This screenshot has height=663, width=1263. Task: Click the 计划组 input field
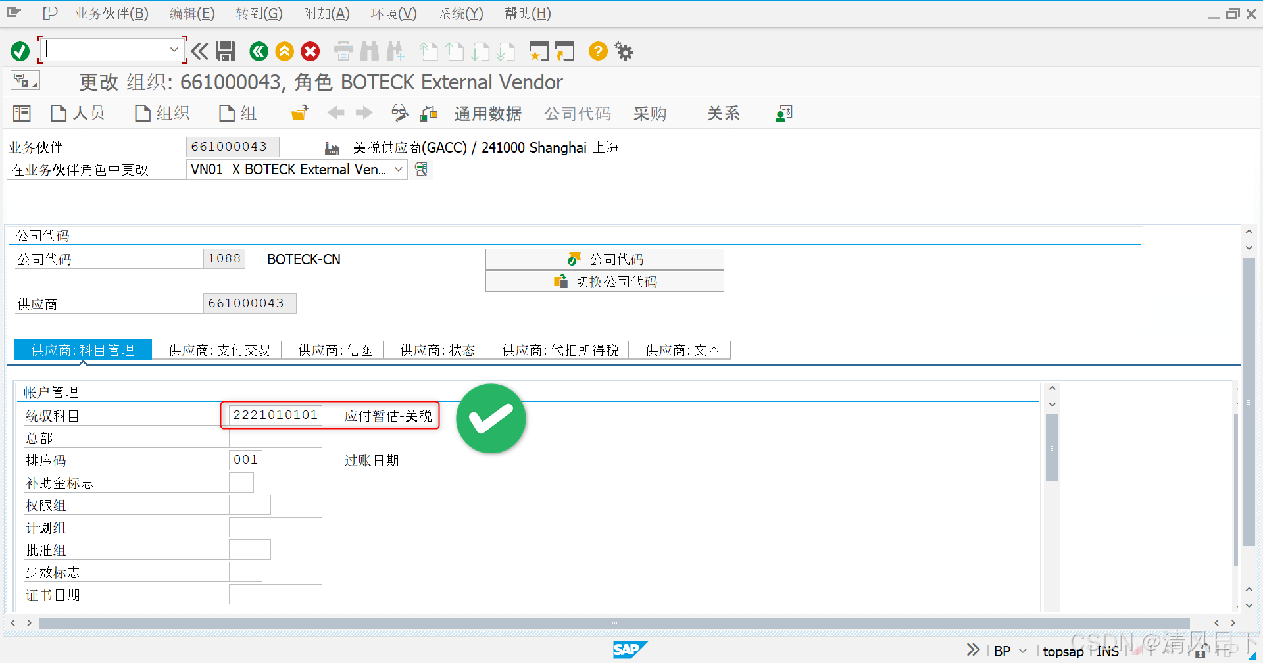pyautogui.click(x=276, y=528)
